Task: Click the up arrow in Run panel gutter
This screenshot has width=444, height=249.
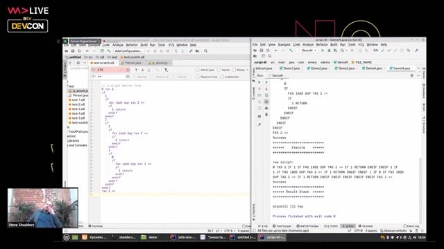Action: click(x=266, y=82)
